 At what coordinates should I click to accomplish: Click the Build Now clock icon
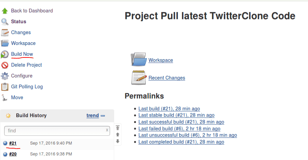coord(5,54)
